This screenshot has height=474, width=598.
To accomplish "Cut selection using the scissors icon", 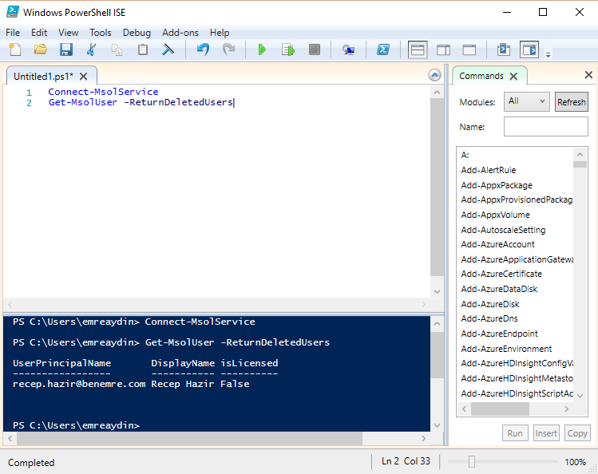I will coord(91,49).
